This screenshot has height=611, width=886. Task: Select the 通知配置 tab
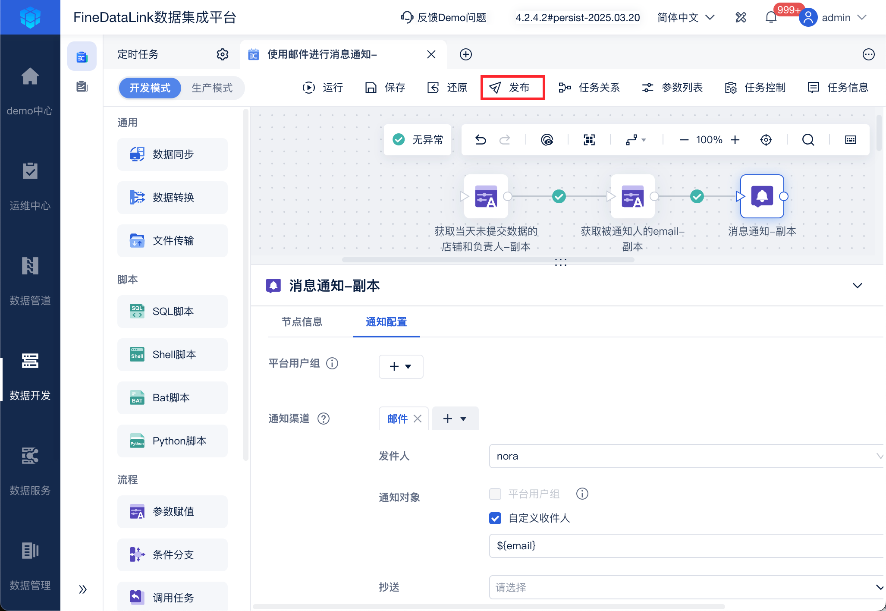[x=386, y=322]
